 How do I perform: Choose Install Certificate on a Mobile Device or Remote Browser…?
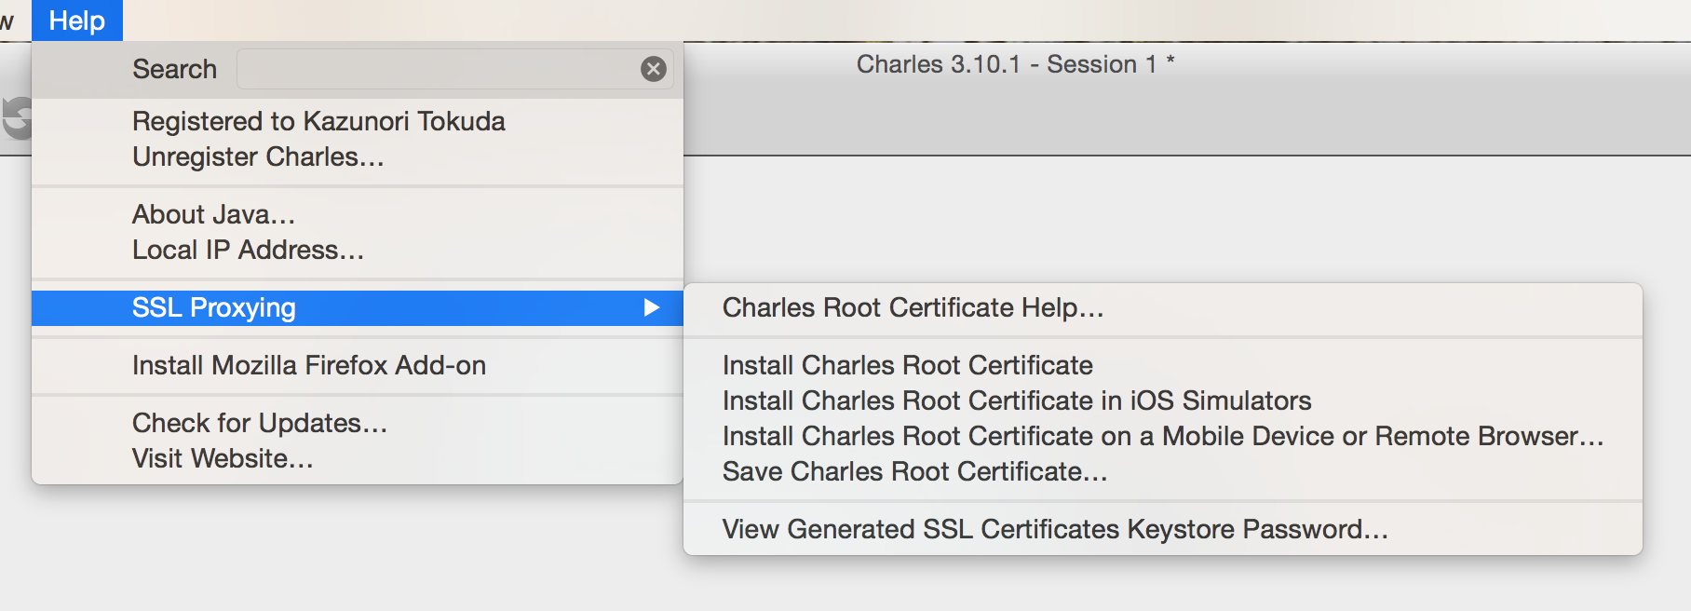(x=1163, y=436)
